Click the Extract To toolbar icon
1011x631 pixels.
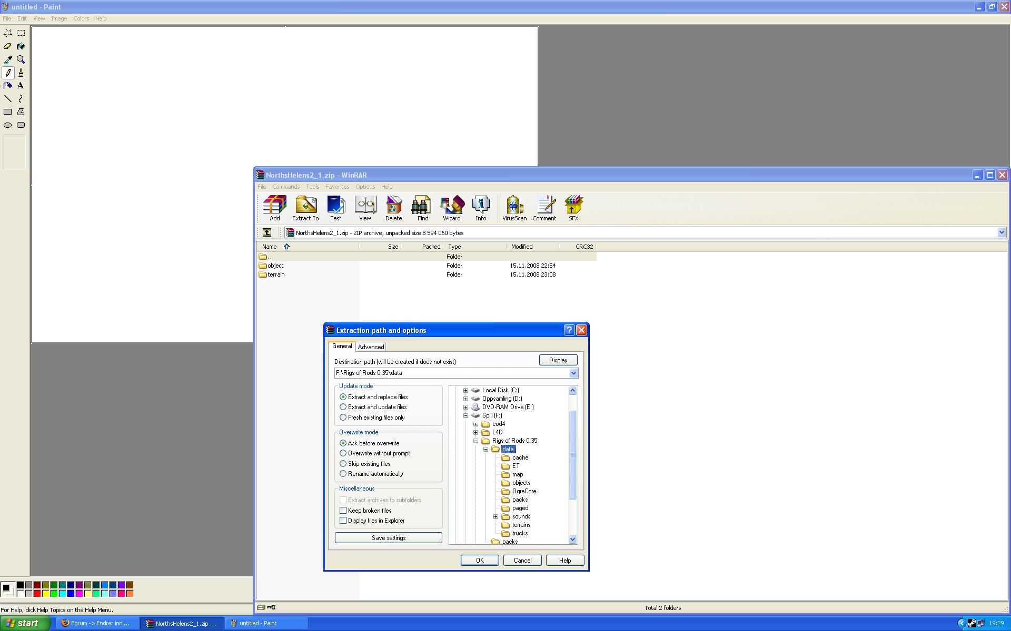(x=305, y=208)
